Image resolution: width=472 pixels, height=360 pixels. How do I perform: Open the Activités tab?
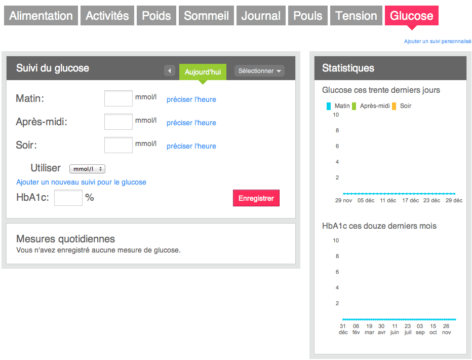coord(107,16)
